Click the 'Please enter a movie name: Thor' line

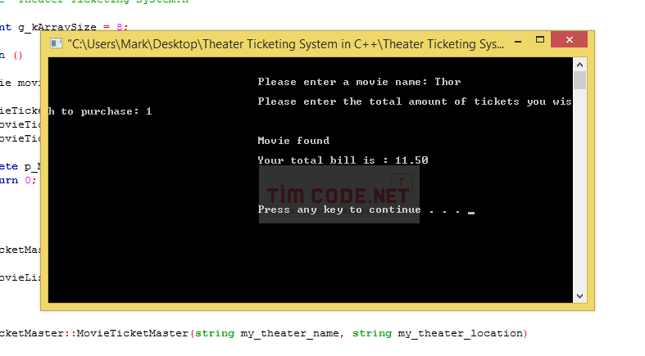point(359,82)
